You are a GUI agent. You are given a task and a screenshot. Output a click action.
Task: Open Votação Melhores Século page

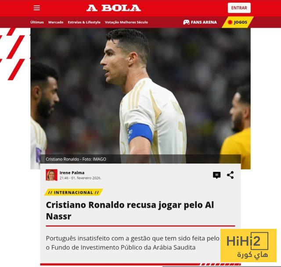pos(126,22)
